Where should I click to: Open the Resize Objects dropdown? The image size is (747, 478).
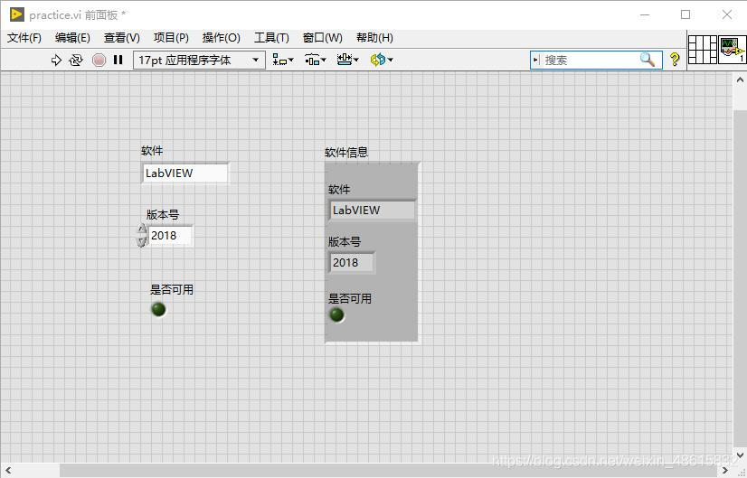347,60
